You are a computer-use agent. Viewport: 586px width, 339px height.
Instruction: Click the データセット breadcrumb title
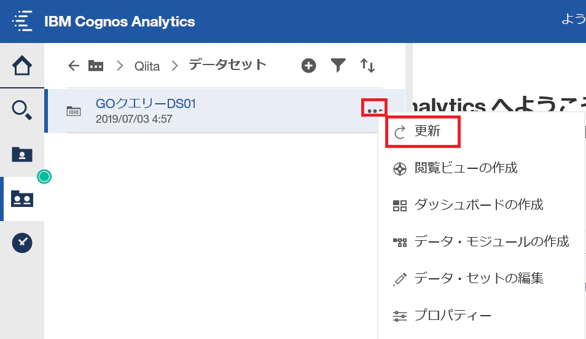point(227,64)
